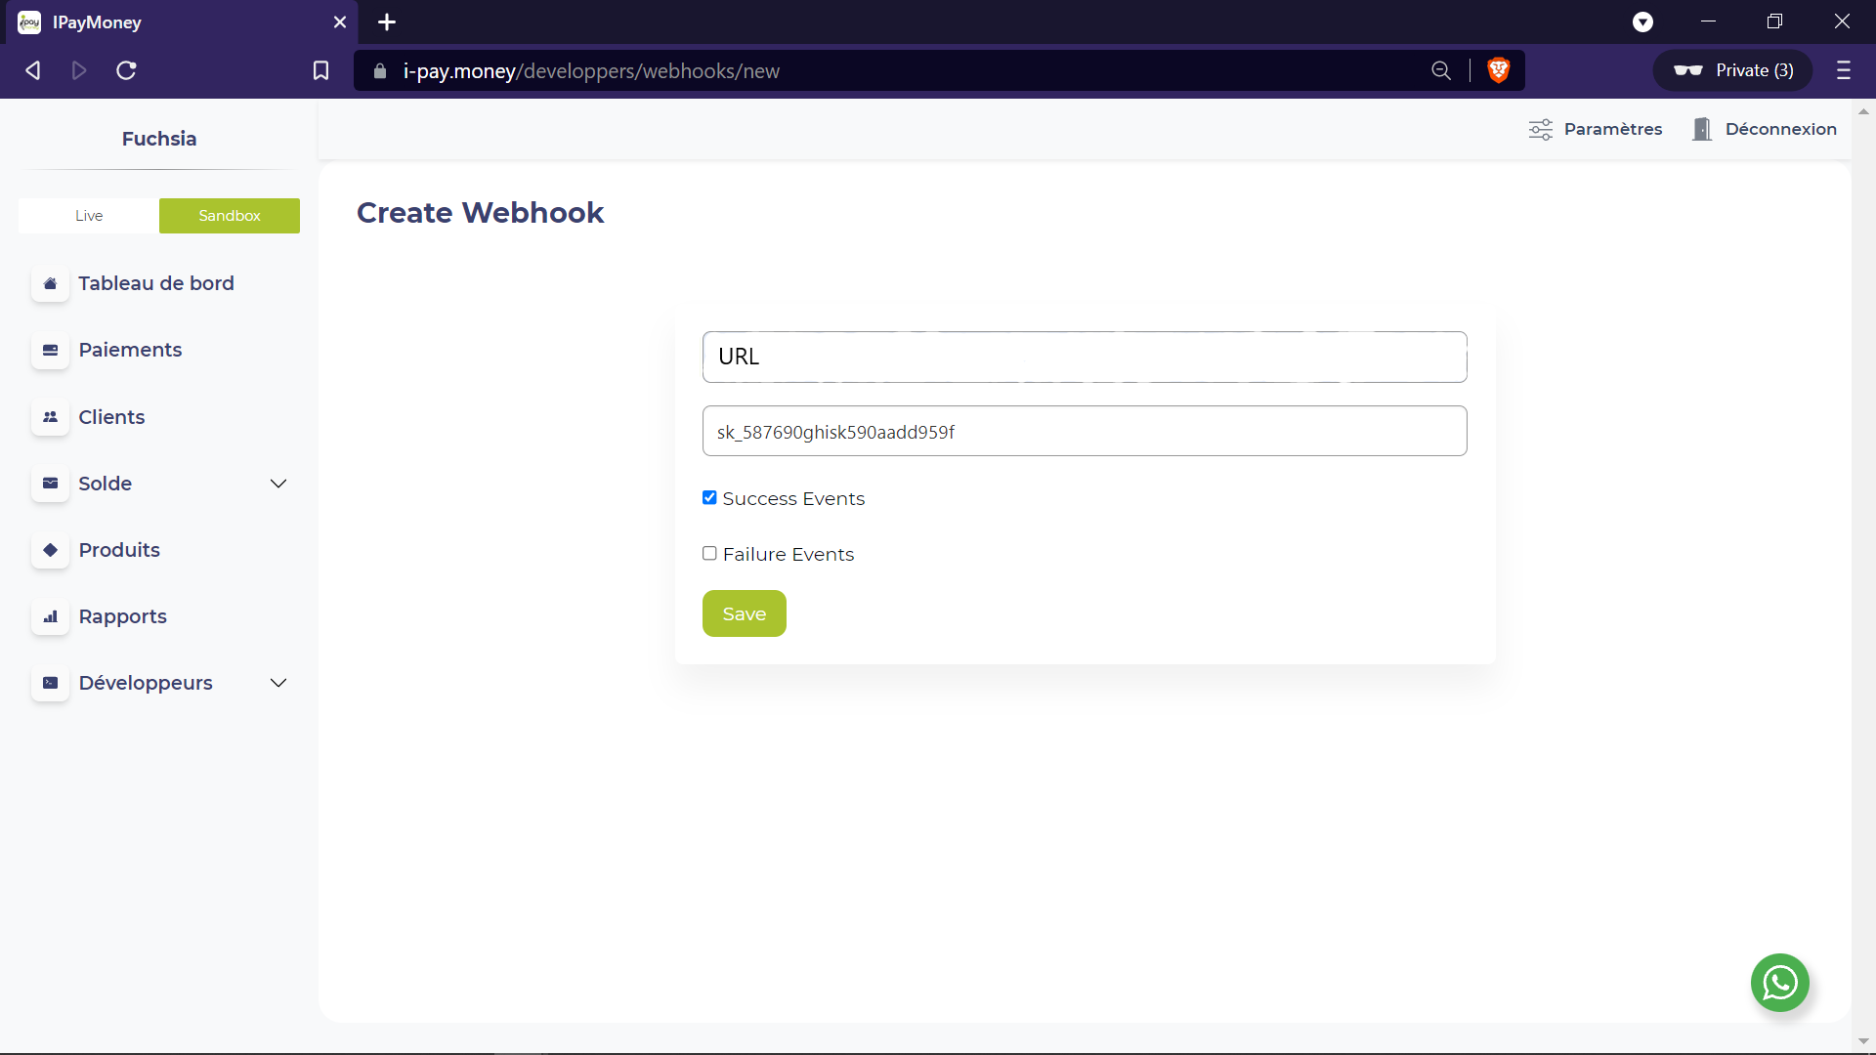Viewport: 1876px width, 1055px height.
Task: Click the Clients sidebar link
Action: pos(111,417)
